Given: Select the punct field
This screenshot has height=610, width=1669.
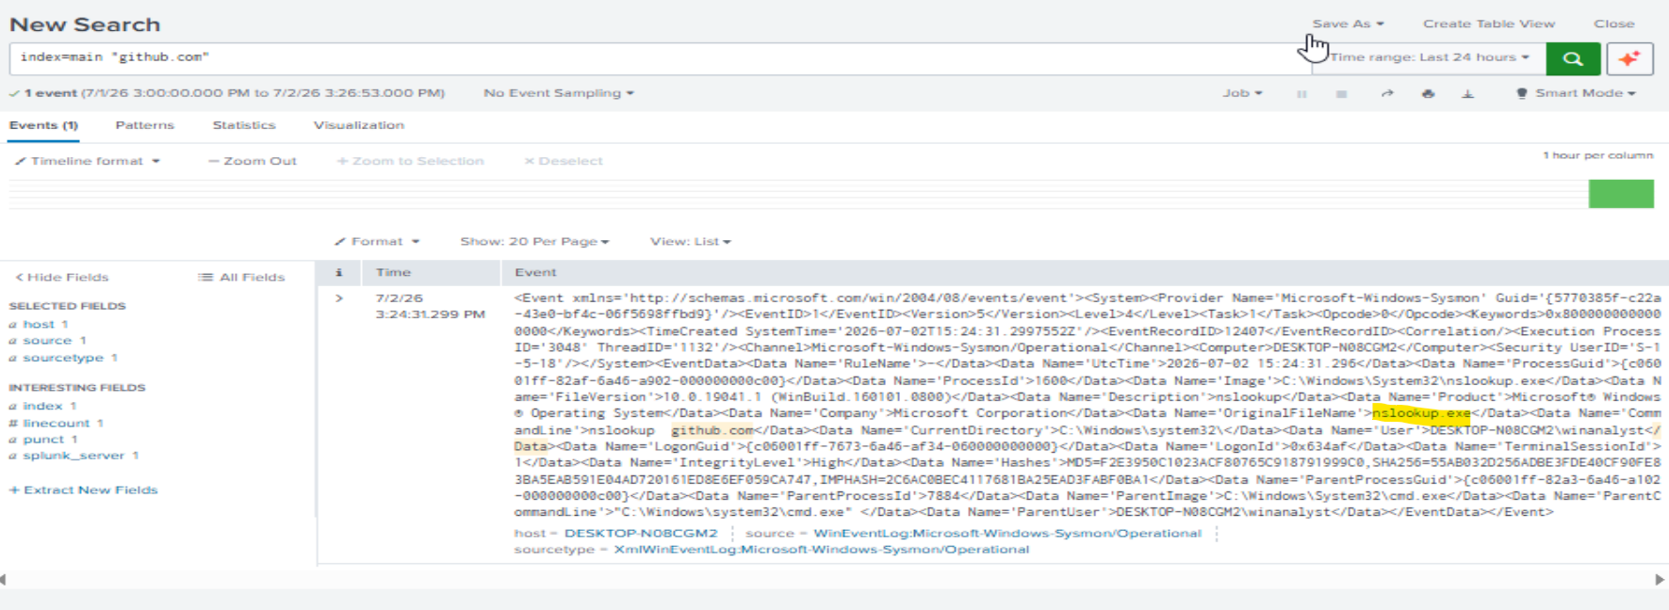Looking at the screenshot, I should point(43,440).
